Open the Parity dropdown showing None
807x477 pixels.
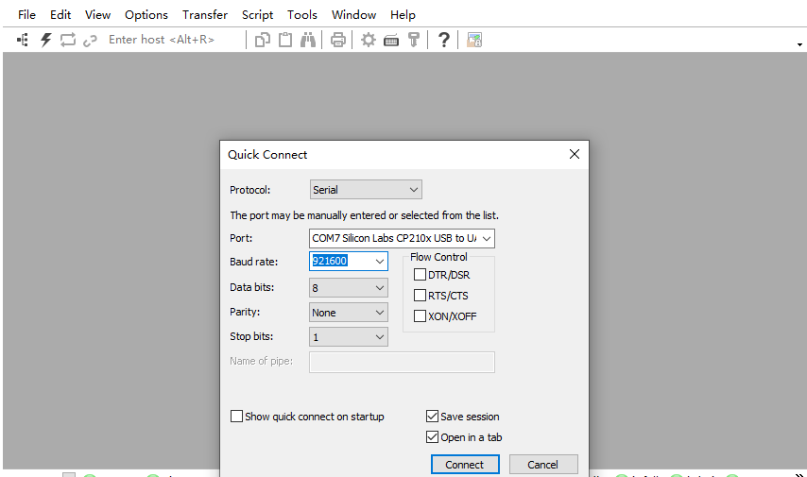click(349, 313)
